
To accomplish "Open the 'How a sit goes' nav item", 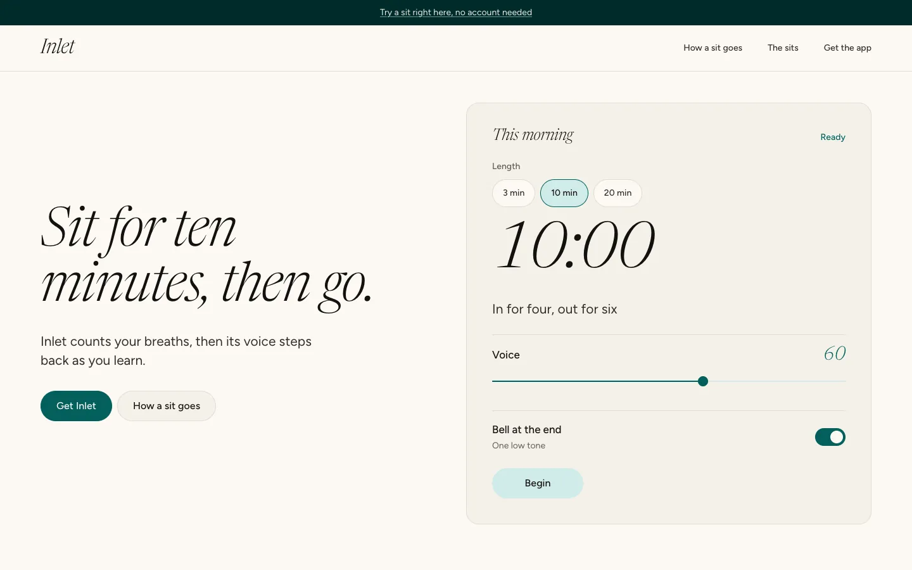I will [x=712, y=48].
